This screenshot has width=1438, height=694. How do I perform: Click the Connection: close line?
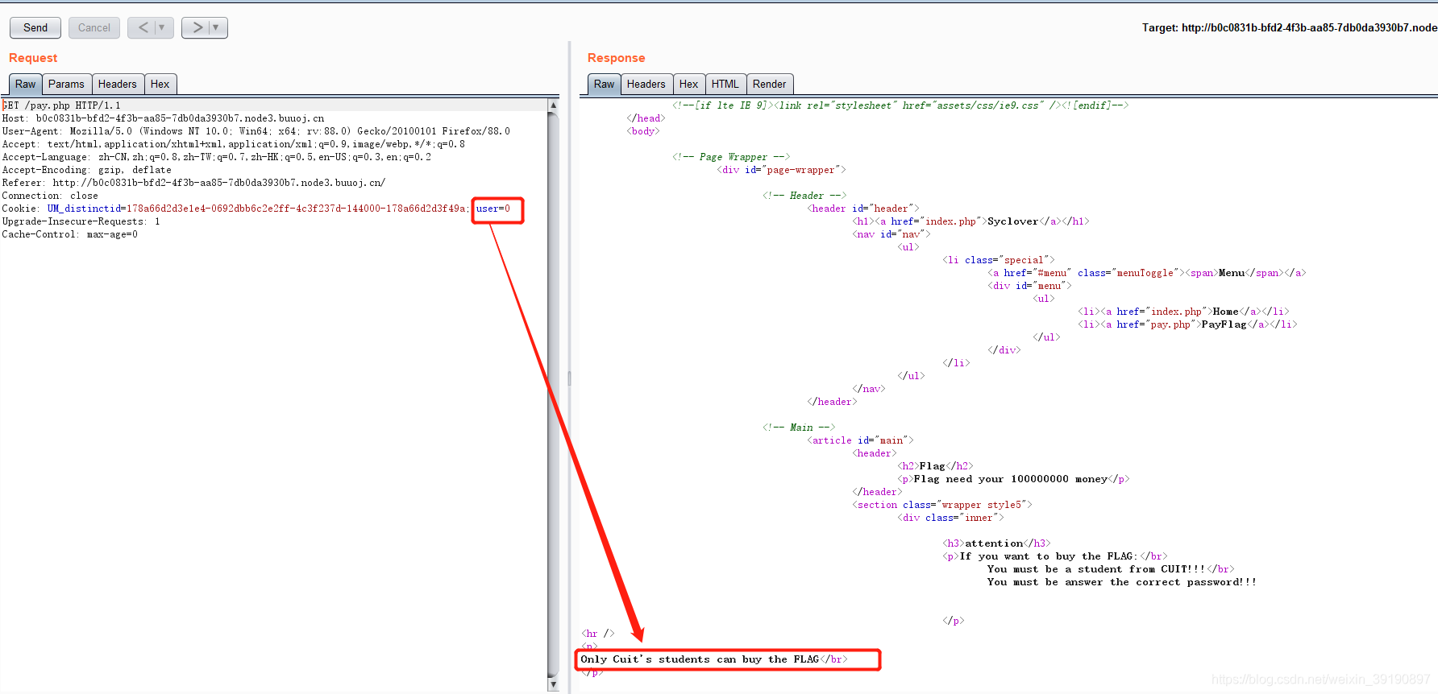(50, 196)
